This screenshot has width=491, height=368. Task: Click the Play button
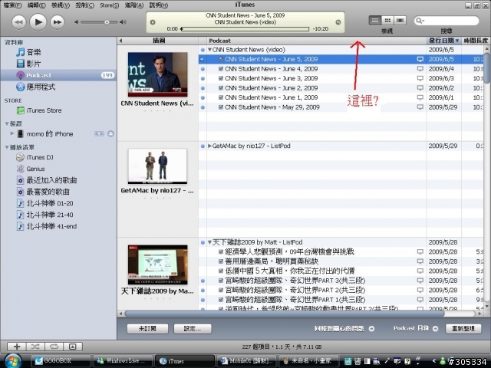(38, 22)
